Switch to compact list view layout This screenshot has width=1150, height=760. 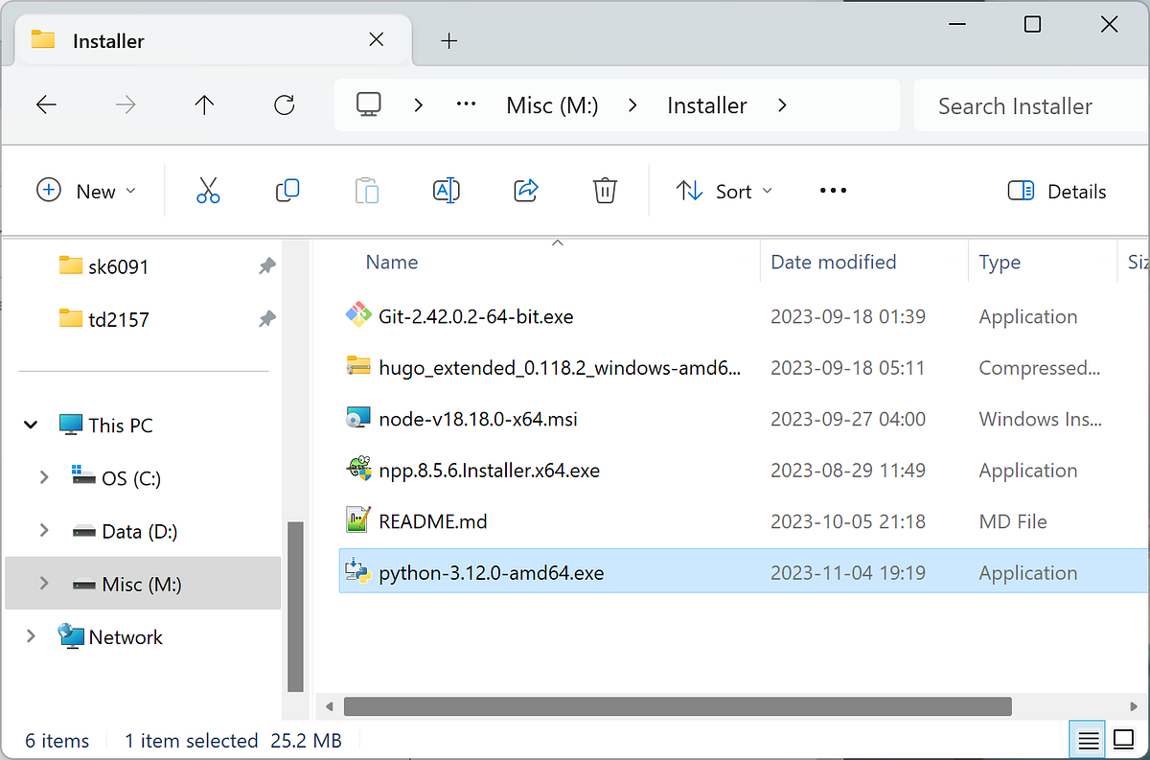(1087, 739)
